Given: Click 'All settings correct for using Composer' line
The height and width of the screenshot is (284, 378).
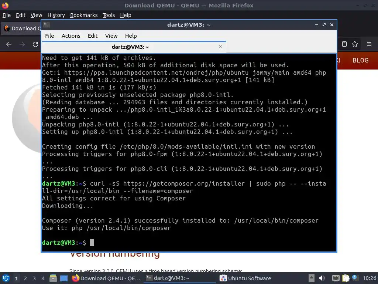Looking at the screenshot, I should tap(114, 198).
